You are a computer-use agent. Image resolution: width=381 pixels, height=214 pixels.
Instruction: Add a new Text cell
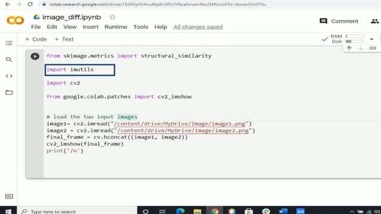64,39
